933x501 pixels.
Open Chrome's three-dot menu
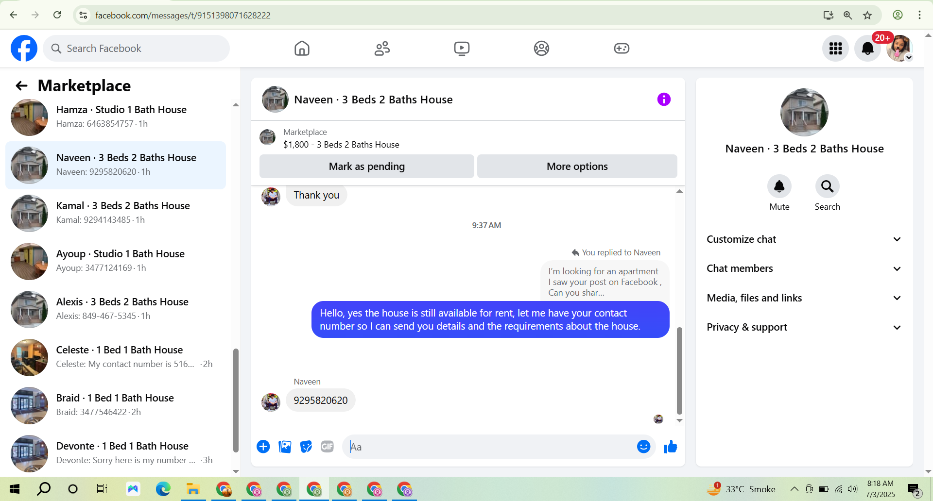(x=919, y=15)
